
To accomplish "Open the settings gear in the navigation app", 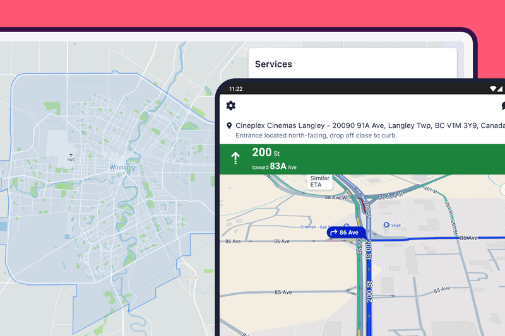I will 230,105.
